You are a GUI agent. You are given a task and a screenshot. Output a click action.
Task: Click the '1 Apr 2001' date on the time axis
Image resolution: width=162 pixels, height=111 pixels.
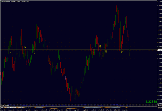click(76, 110)
